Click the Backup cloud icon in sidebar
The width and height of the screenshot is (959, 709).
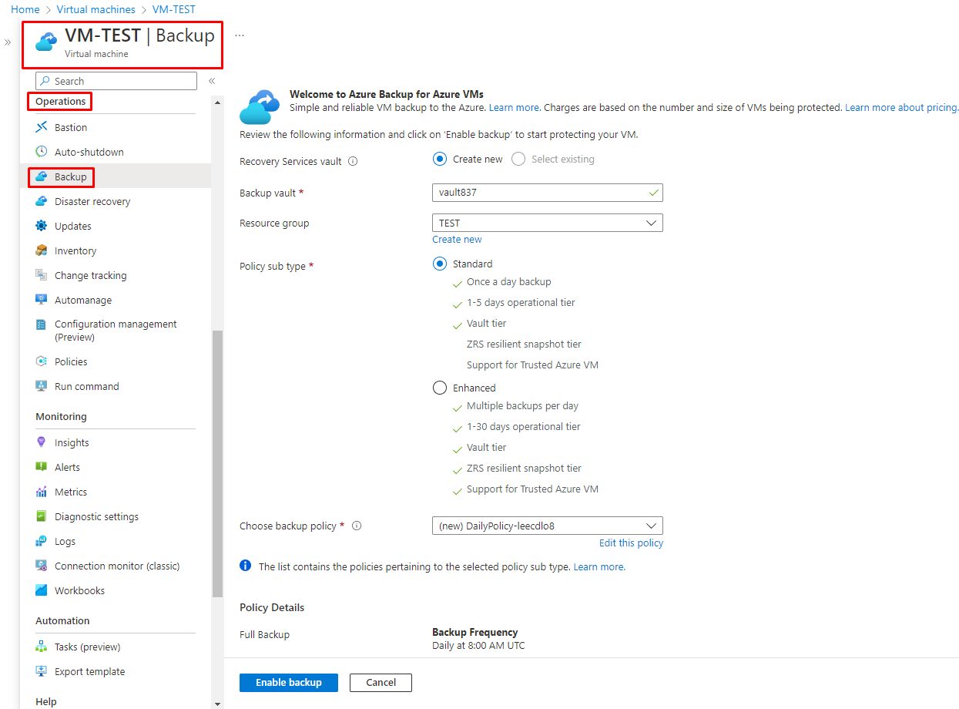[42, 176]
